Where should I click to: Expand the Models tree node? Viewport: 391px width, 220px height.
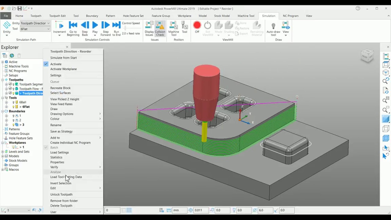(x=2, y=156)
